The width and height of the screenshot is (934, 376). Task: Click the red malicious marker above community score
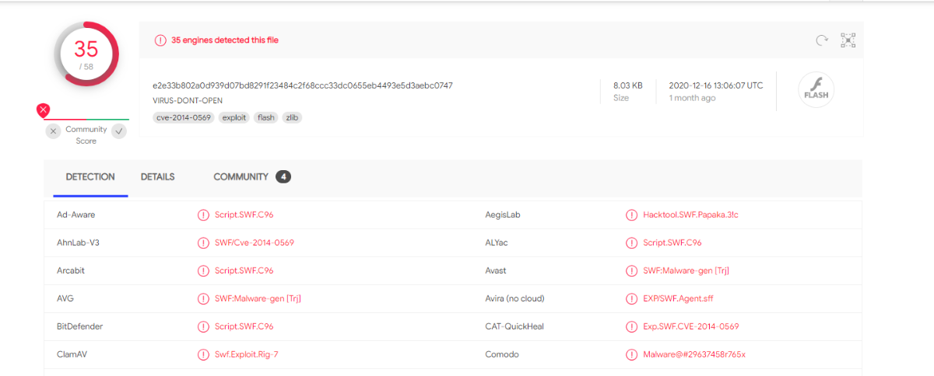(44, 110)
